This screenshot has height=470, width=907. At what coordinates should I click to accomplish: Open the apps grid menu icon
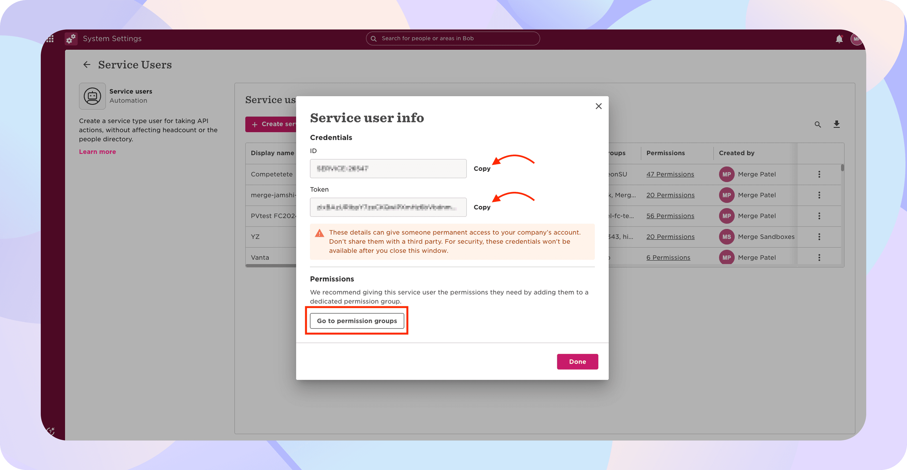point(50,39)
